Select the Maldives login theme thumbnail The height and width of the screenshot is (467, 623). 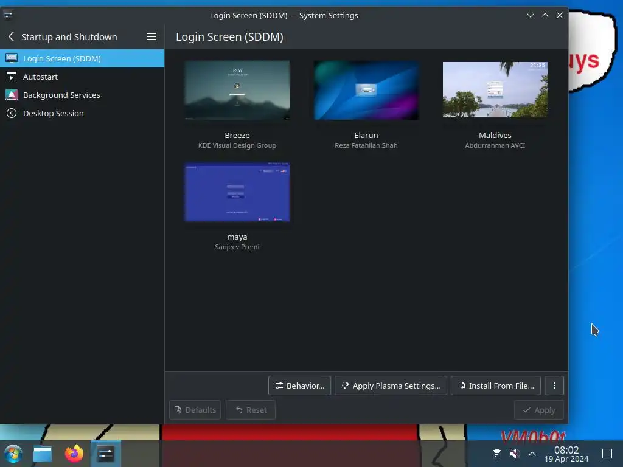495,90
